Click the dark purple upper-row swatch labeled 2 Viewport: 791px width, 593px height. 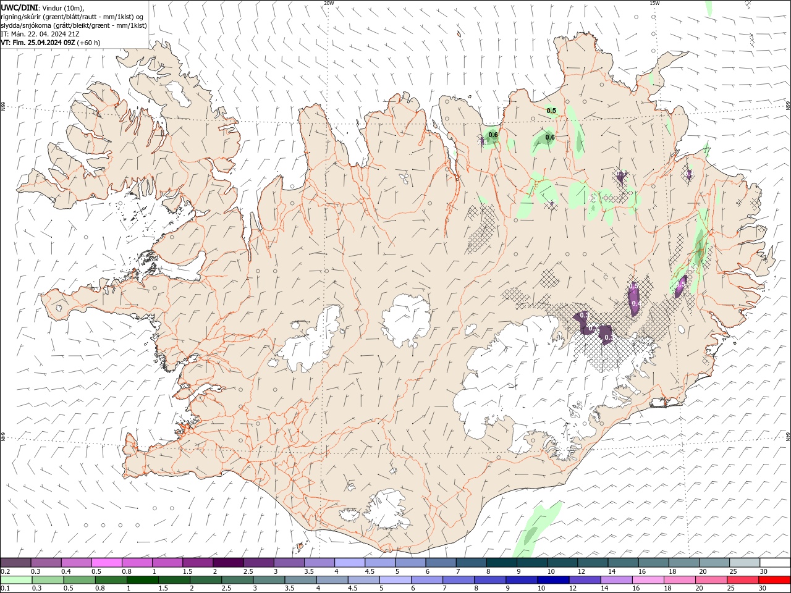(228, 563)
